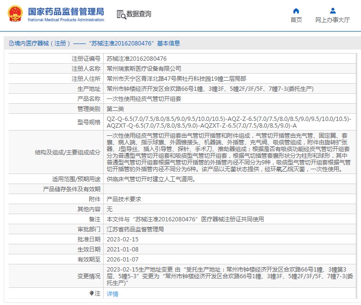This screenshot has height=305, width=361.
Task: Click National Medical Products Administration text
Action: click(66, 20)
